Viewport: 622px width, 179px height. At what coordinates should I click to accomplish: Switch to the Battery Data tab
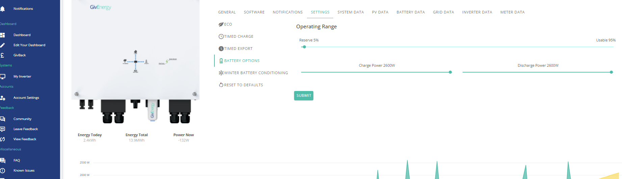[x=411, y=12]
